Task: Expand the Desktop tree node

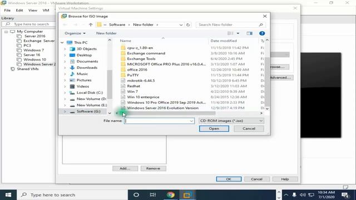Action: pyautogui.click(x=65, y=55)
